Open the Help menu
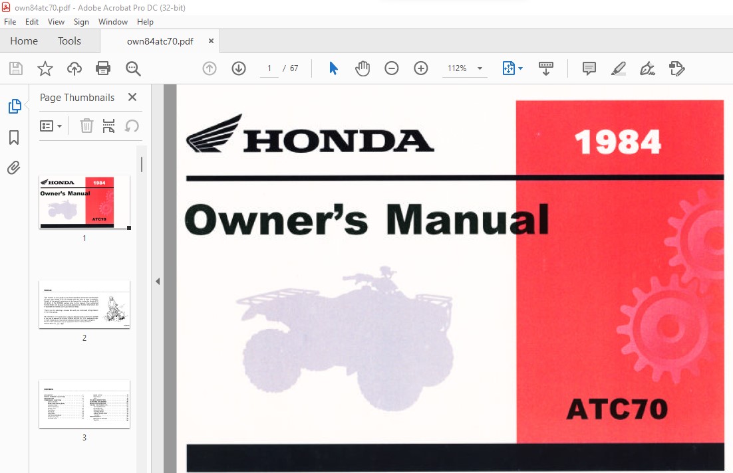 pyautogui.click(x=145, y=22)
